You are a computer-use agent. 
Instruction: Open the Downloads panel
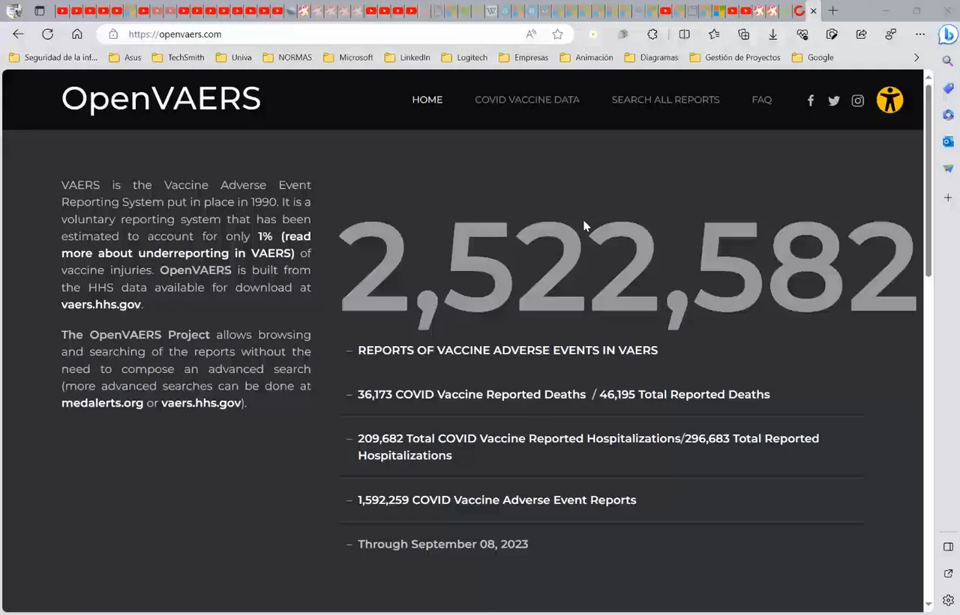click(x=772, y=34)
